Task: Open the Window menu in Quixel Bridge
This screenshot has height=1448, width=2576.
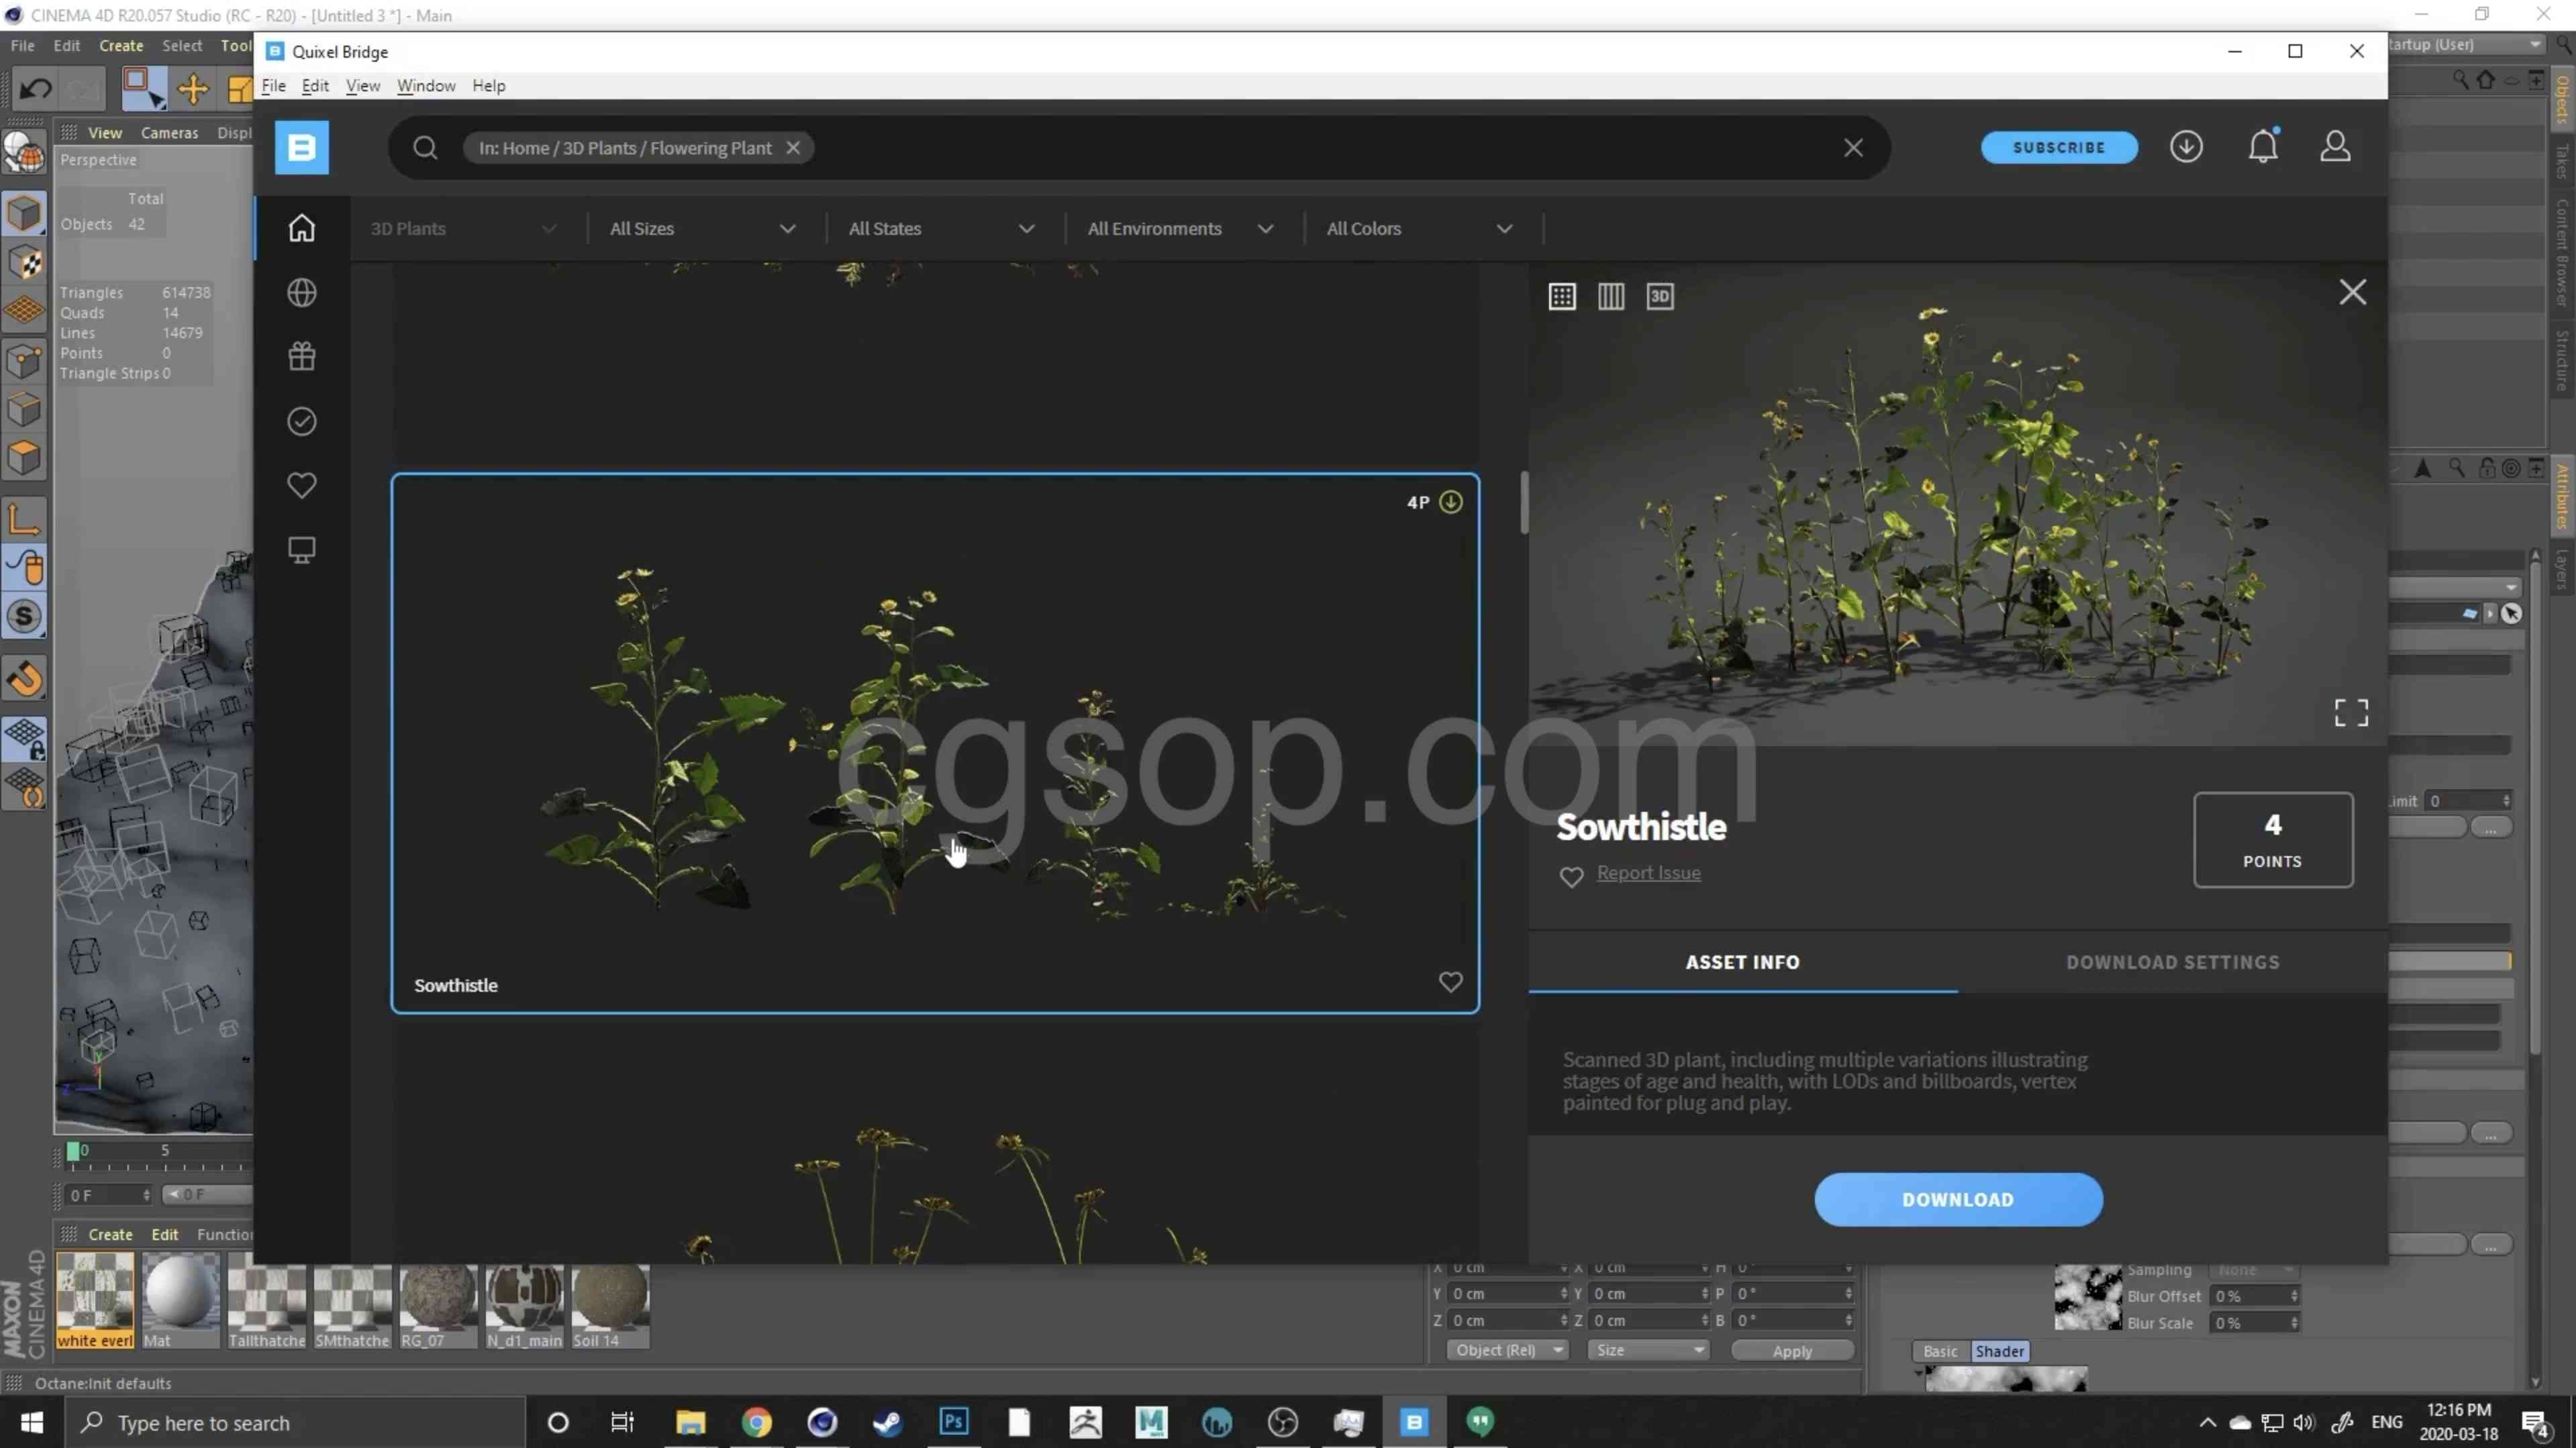Action: click(x=426, y=86)
